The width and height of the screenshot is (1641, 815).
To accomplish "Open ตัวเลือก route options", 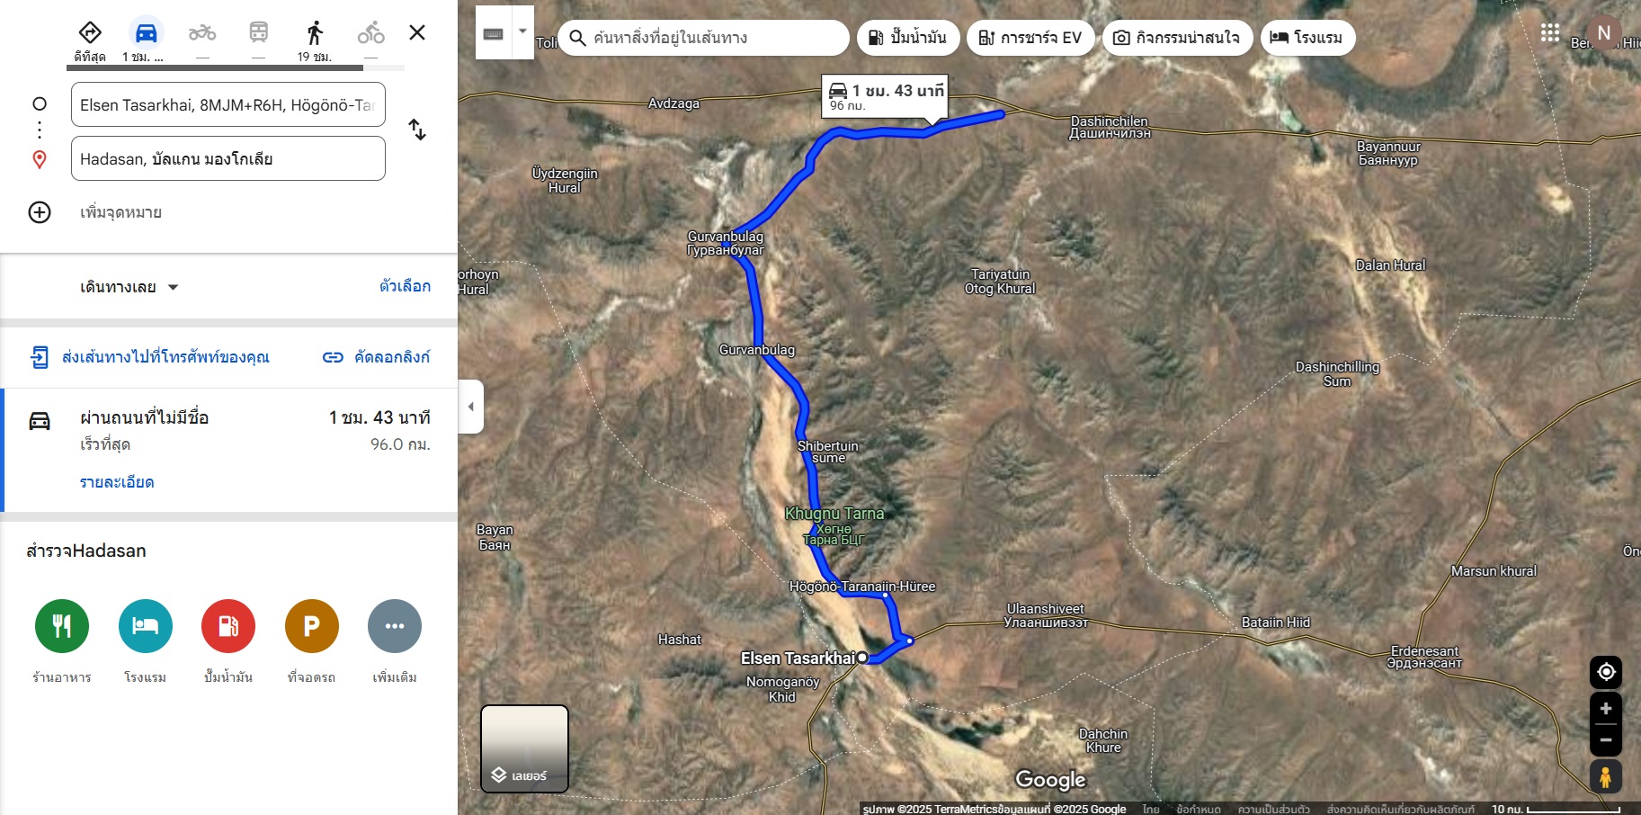I will [x=405, y=286].
